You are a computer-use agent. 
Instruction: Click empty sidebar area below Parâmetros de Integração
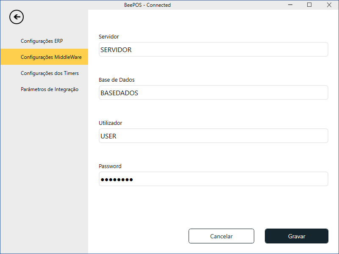coord(44,169)
